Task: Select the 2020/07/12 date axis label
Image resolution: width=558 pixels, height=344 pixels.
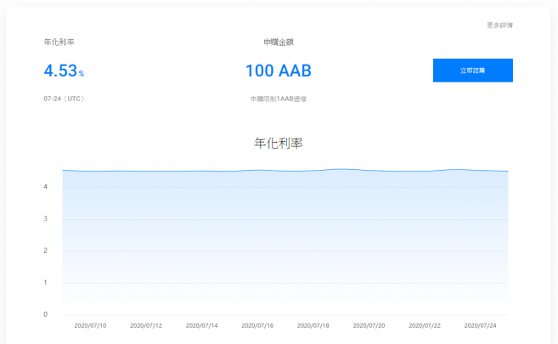Action: point(146,325)
